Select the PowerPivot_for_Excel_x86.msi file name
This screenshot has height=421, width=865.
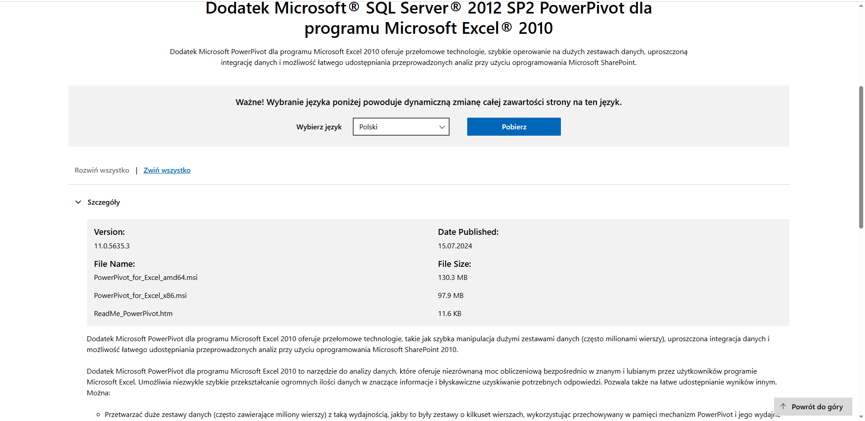pyautogui.click(x=140, y=295)
